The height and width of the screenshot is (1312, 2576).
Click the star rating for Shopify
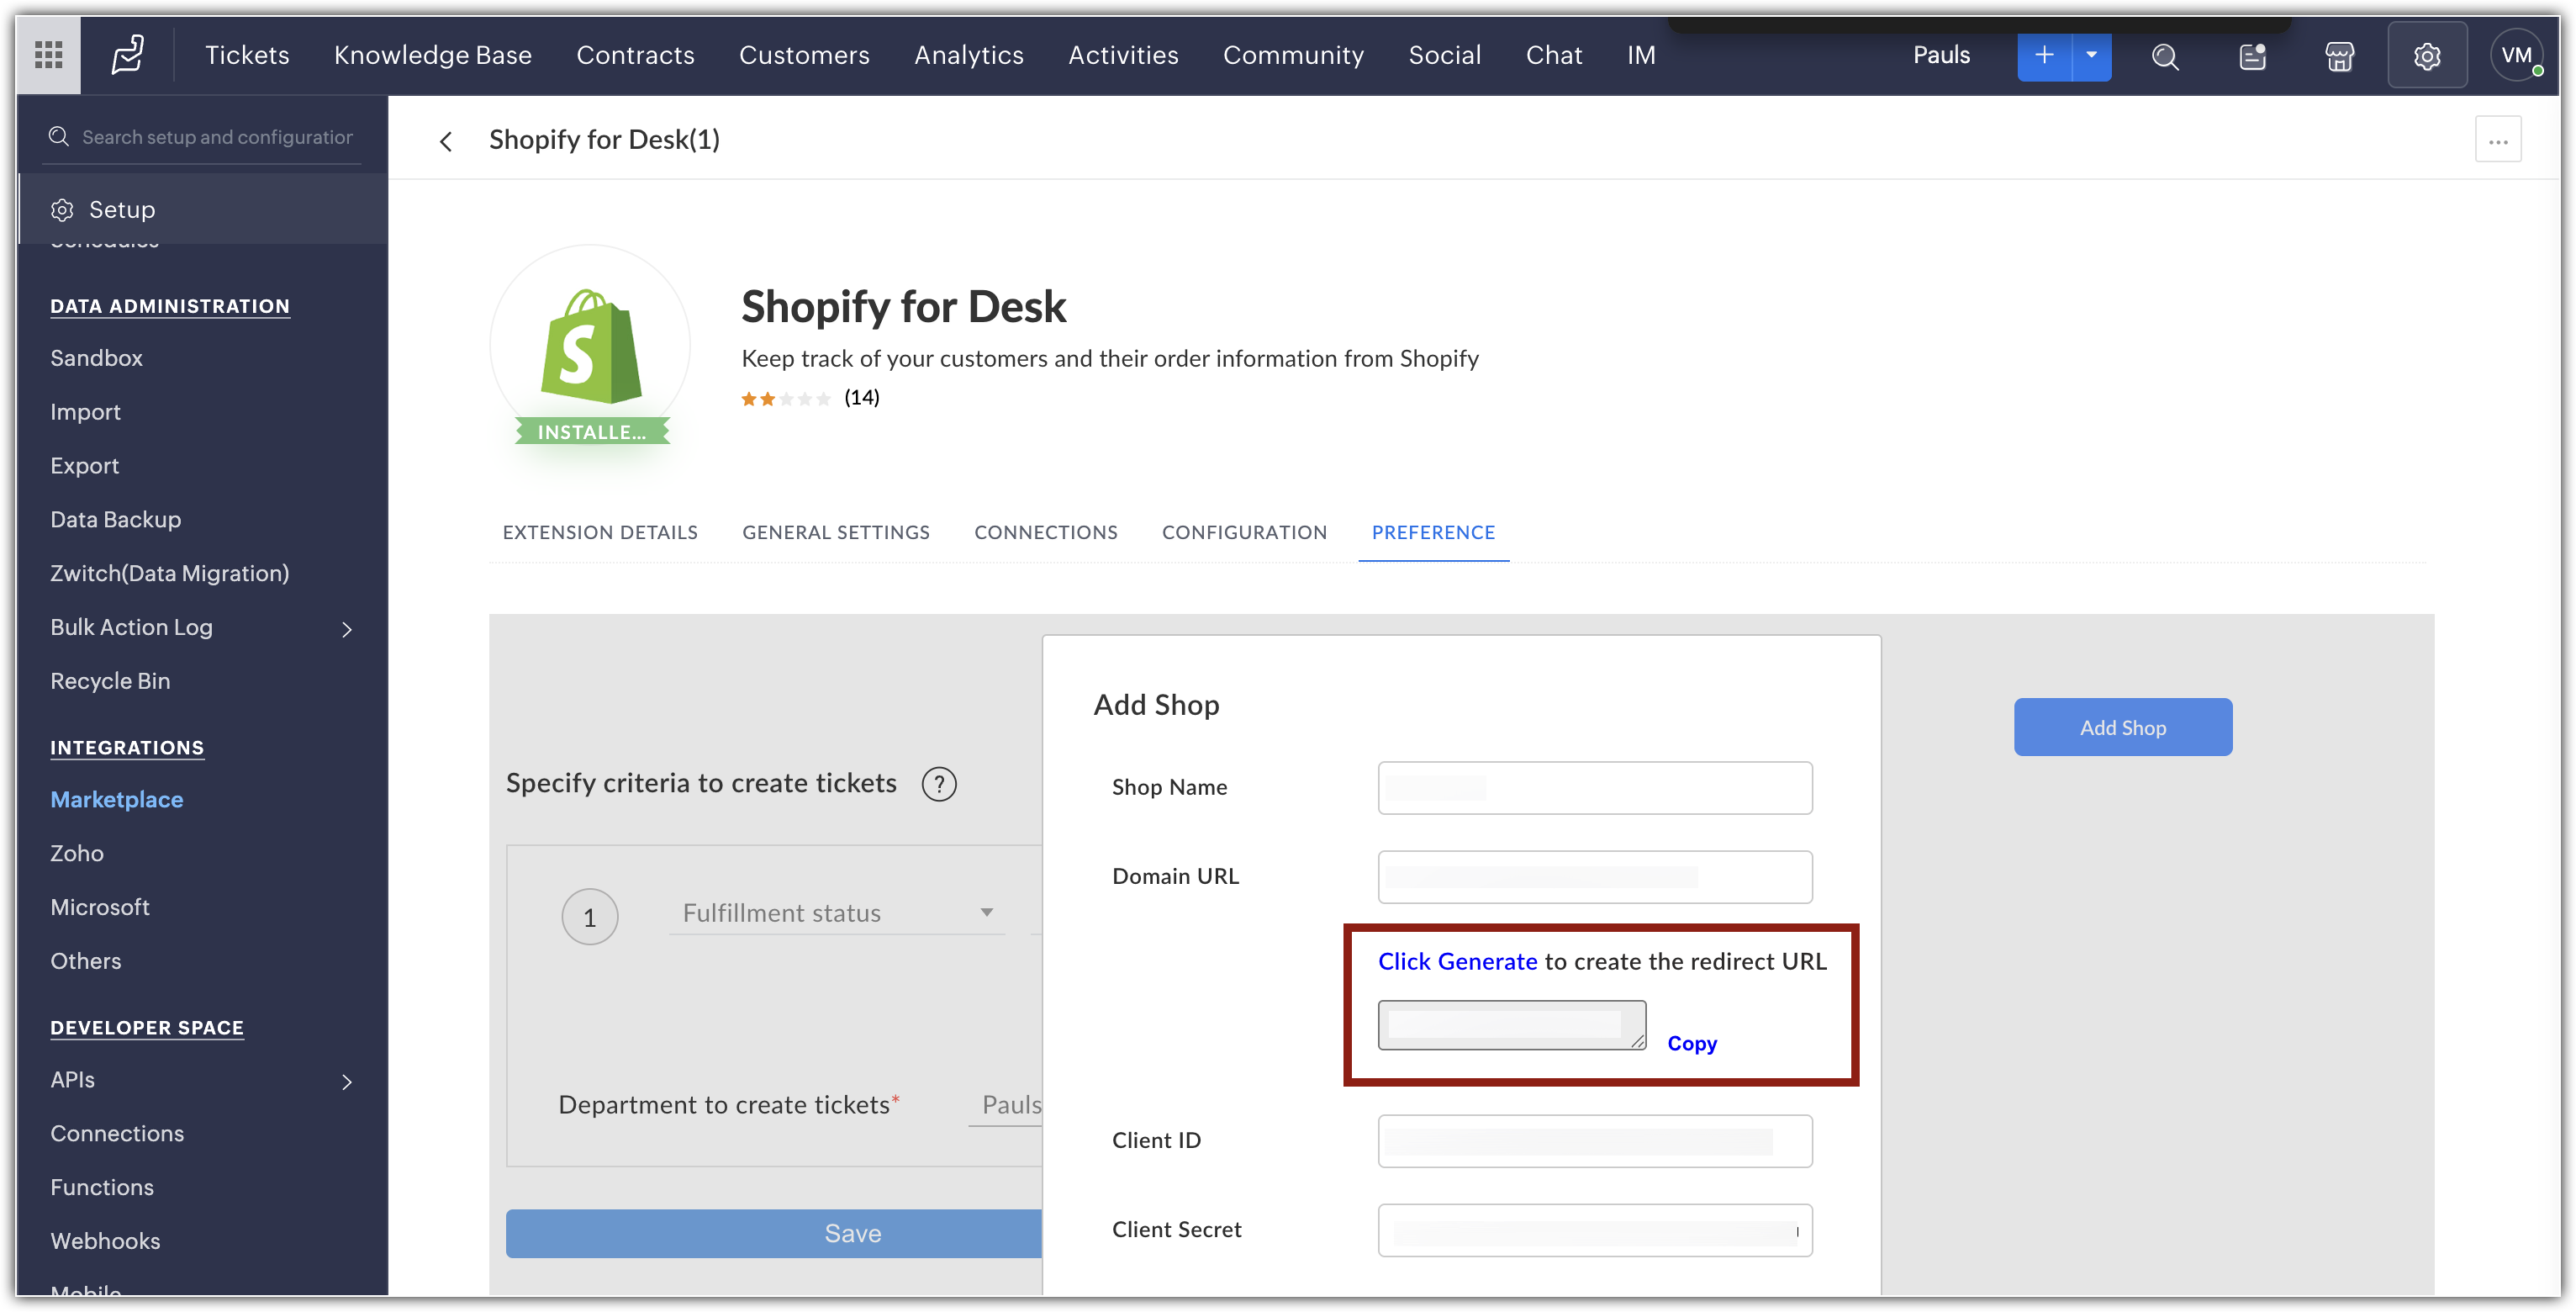click(785, 398)
